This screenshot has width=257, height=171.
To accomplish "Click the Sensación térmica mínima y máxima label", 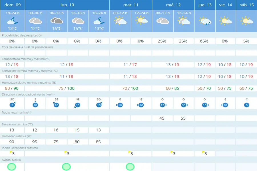I will [x=30, y=71].
